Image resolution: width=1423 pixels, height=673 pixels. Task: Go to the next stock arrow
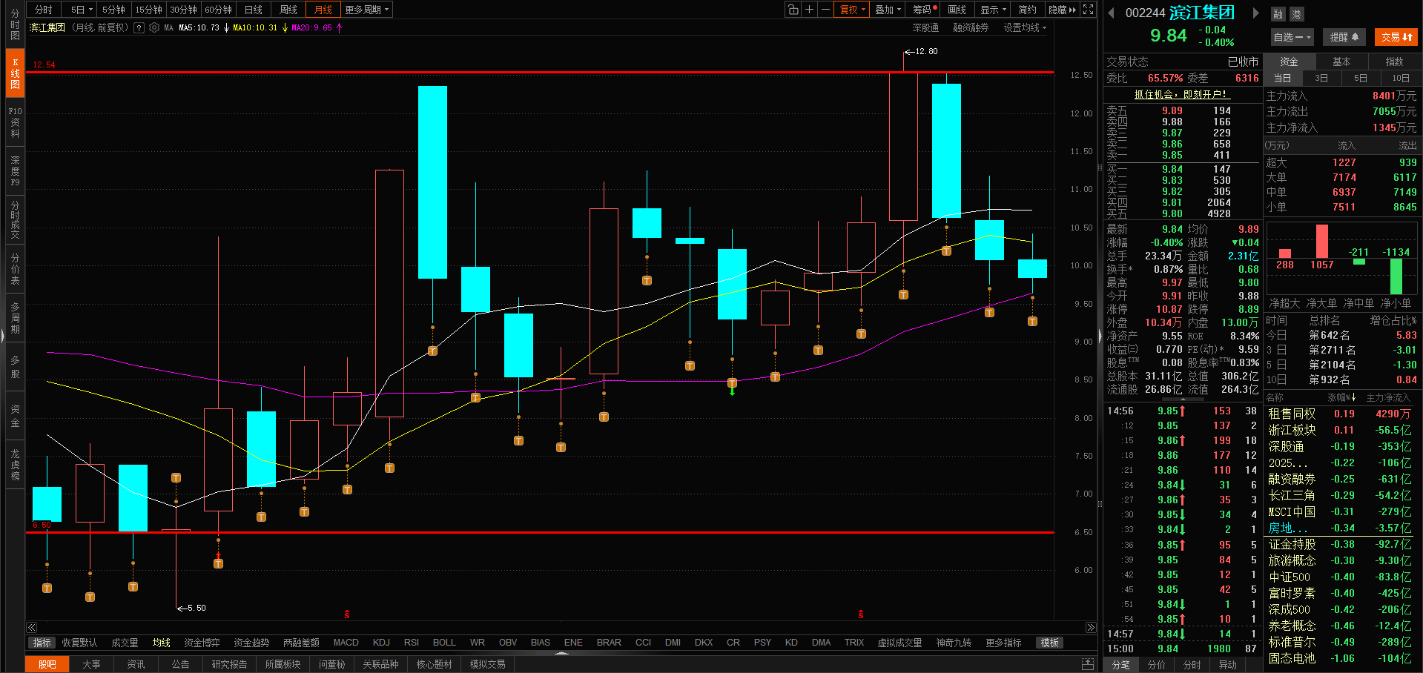pyautogui.click(x=1255, y=13)
